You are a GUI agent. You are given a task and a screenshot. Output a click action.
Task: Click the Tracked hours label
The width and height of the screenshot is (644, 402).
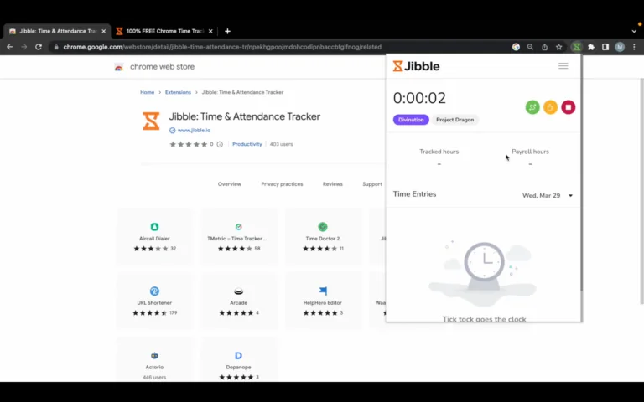click(439, 152)
